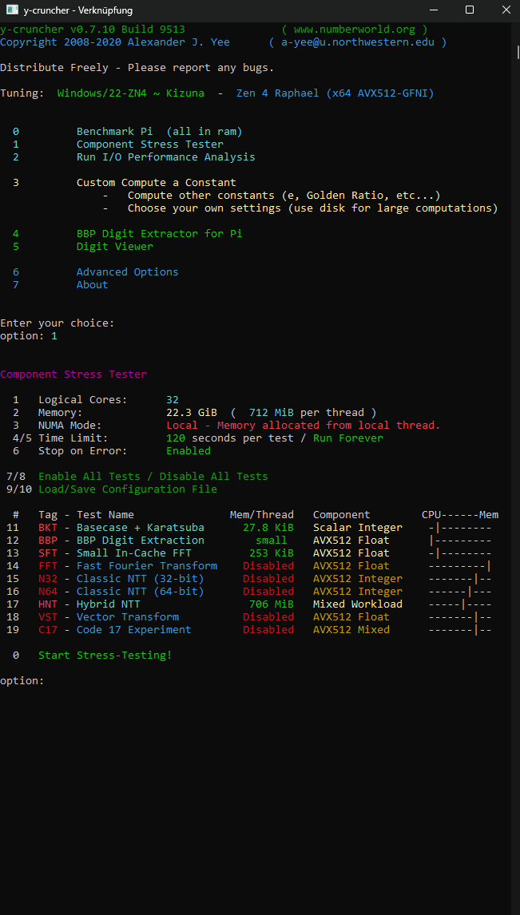
Task: Select the "Run I/O Performance Analysis" entry
Action: click(165, 157)
